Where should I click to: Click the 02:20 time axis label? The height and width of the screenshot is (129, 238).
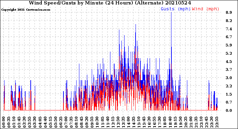(x=24, y=122)
